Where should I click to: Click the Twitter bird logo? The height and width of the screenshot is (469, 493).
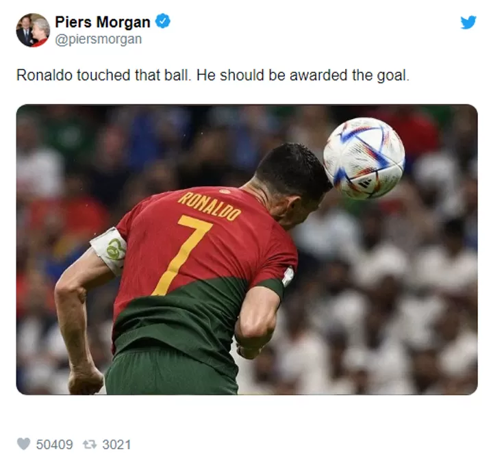pos(468,23)
